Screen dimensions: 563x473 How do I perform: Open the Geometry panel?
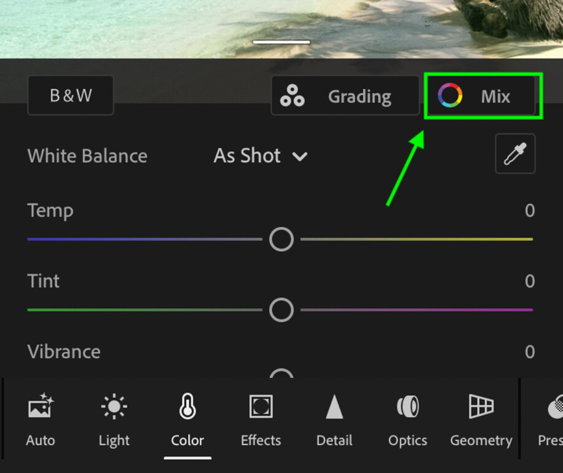pos(481,418)
